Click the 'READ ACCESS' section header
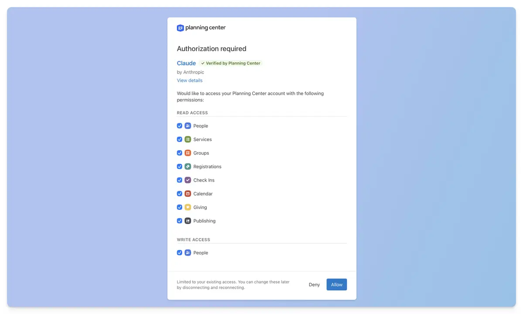 tap(192, 113)
